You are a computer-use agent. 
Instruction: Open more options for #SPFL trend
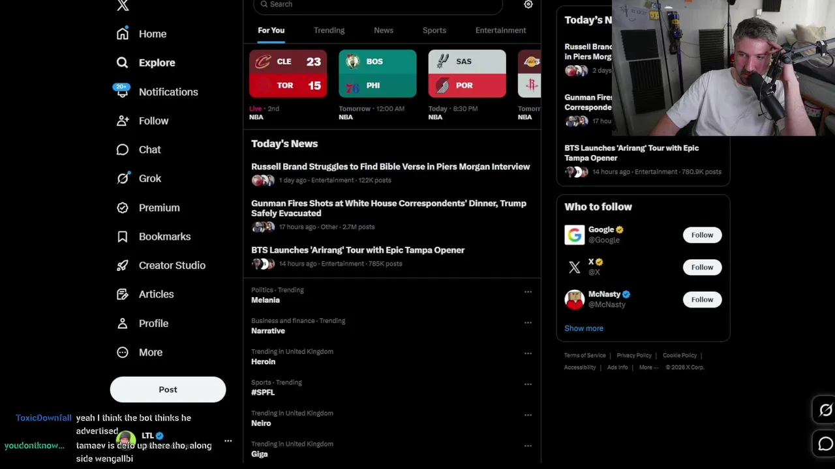[x=528, y=384]
